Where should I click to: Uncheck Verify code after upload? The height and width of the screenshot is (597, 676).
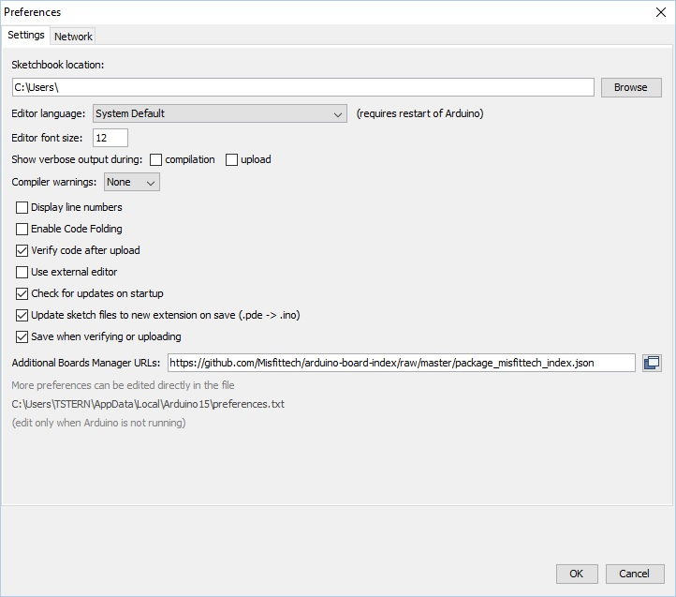click(x=22, y=250)
